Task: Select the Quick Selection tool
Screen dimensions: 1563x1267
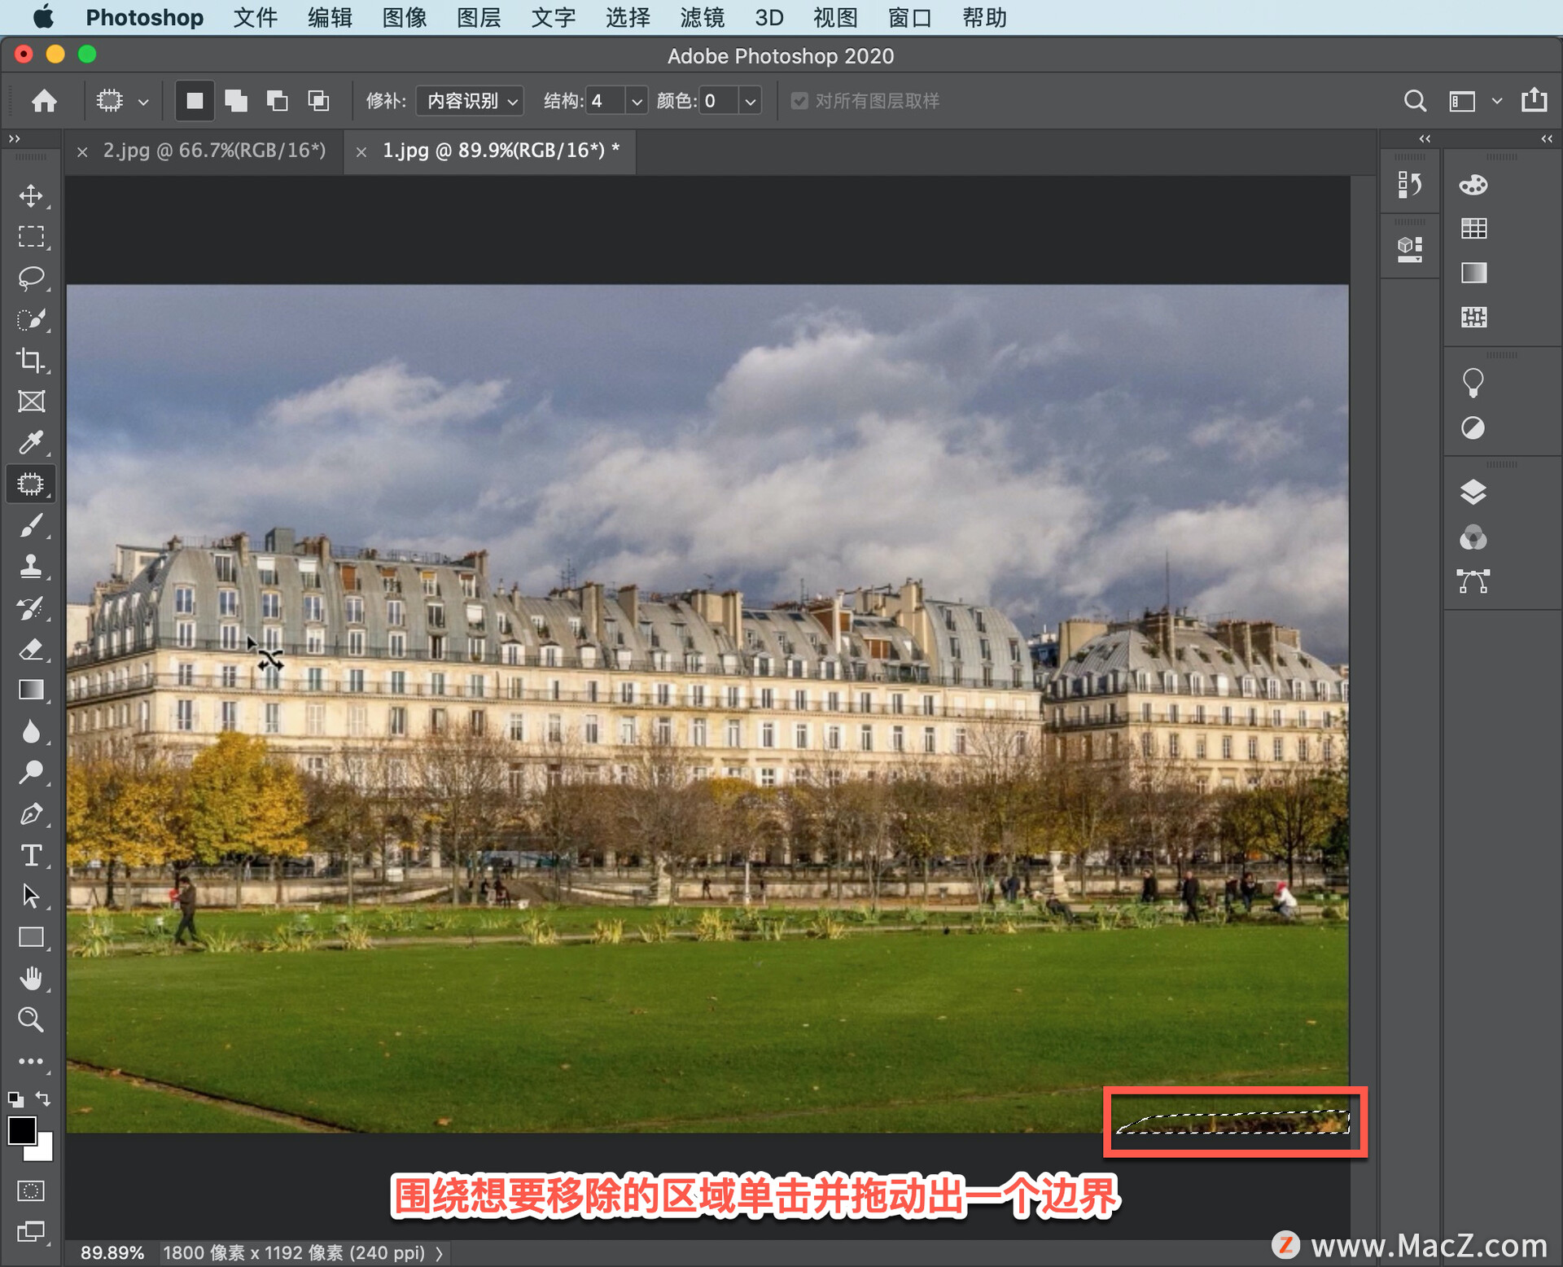Action: point(31,319)
